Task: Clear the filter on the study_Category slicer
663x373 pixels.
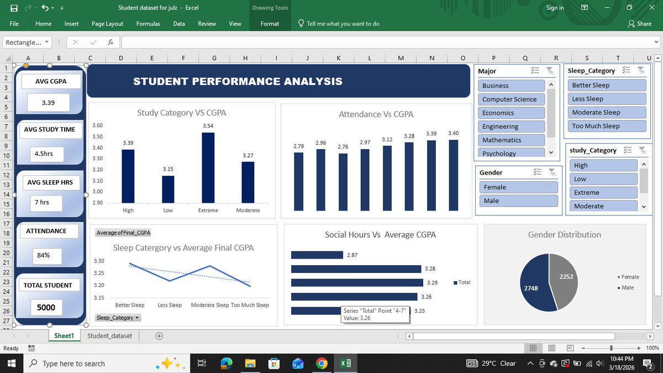Action: point(642,150)
